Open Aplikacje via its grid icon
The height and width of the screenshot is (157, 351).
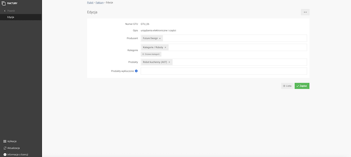pyautogui.click(x=4, y=141)
